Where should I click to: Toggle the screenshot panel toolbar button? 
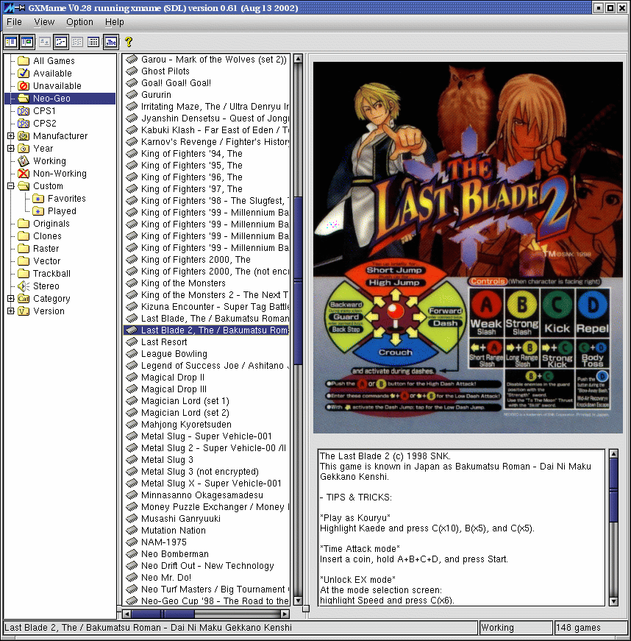pyautogui.click(x=27, y=42)
